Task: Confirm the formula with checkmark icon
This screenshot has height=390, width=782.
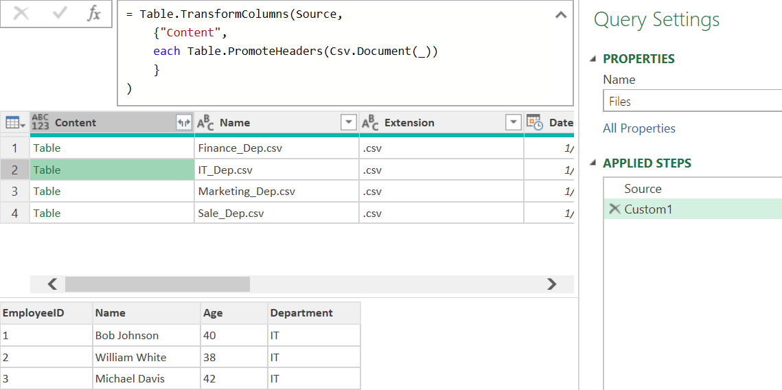Action: click(59, 14)
